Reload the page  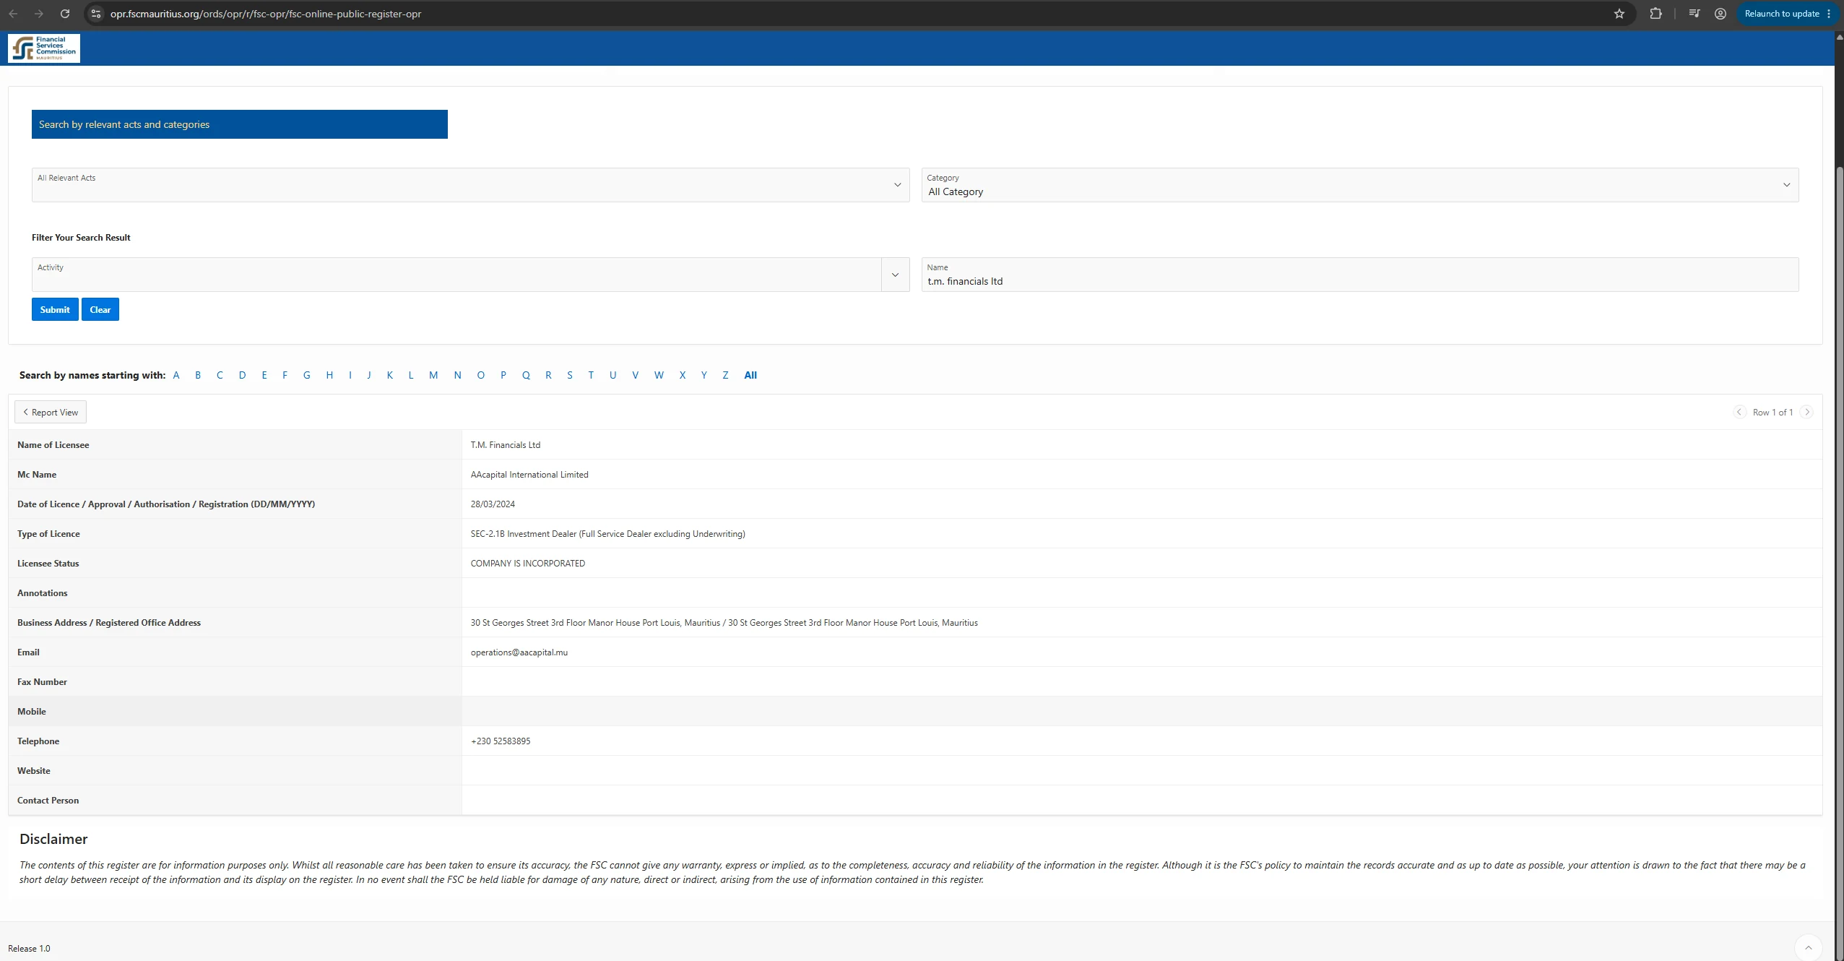tap(65, 14)
